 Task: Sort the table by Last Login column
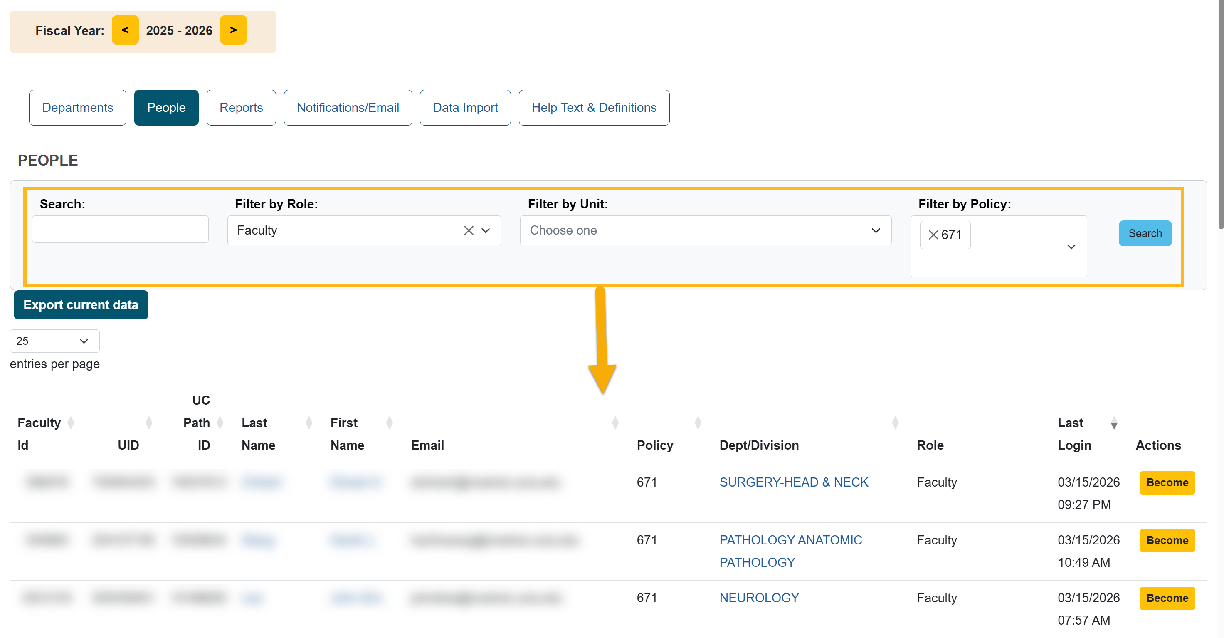coord(1114,423)
